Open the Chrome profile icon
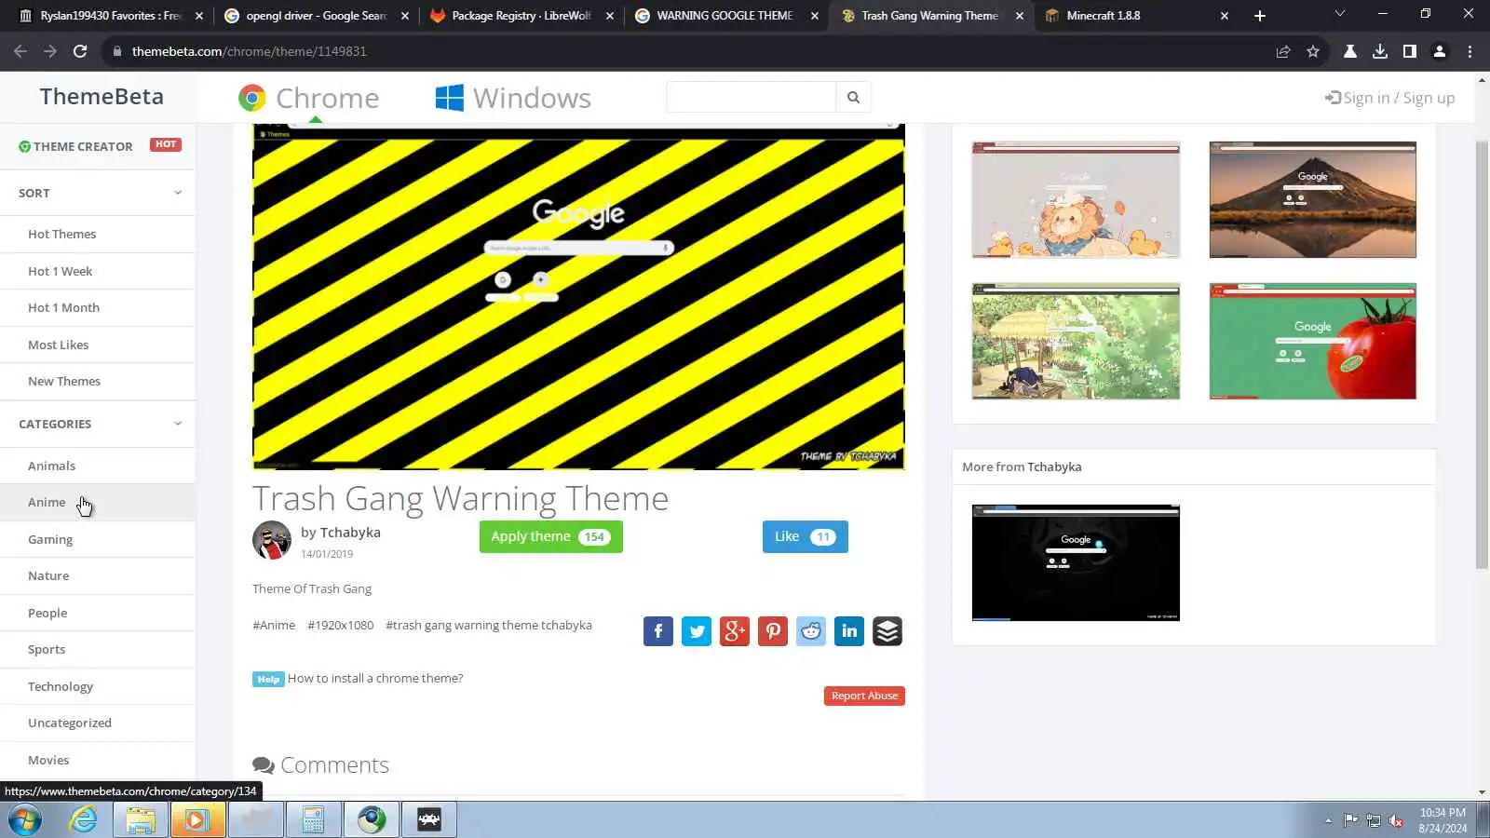The image size is (1490, 838). (1440, 51)
